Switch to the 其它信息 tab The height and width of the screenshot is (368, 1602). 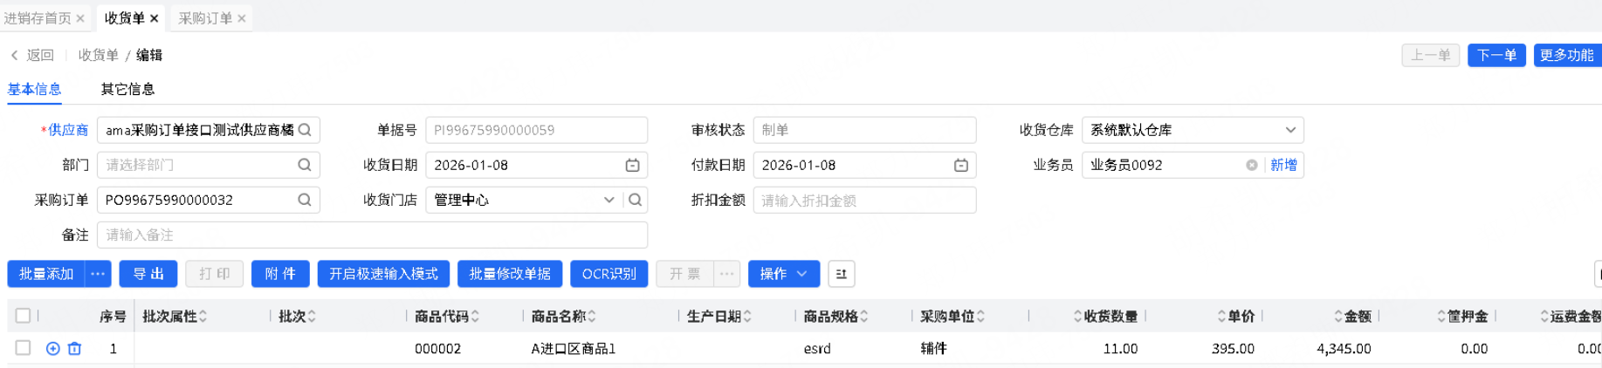(127, 89)
